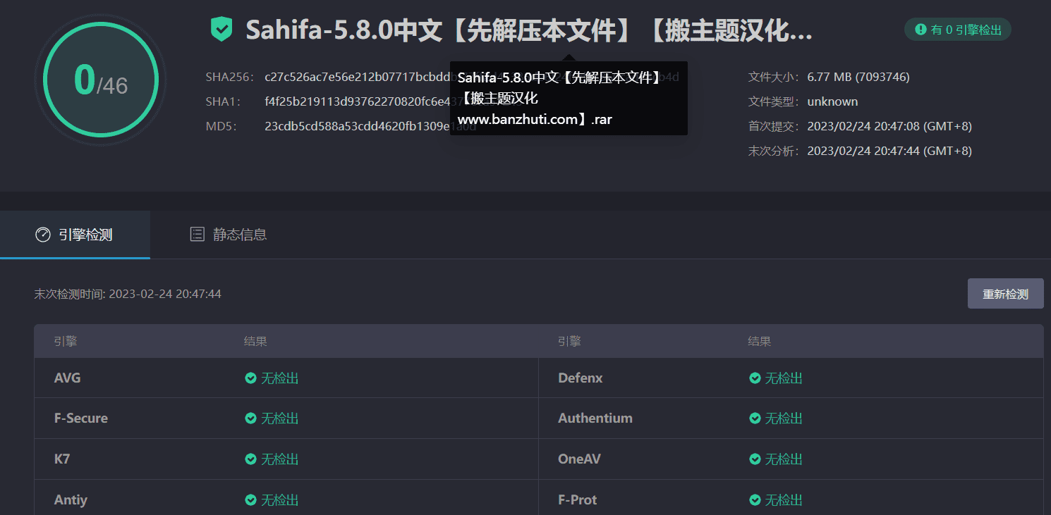This screenshot has height=515, width=1051.
Task: Click the green check icon in the Authentium row
Action: [x=755, y=418]
